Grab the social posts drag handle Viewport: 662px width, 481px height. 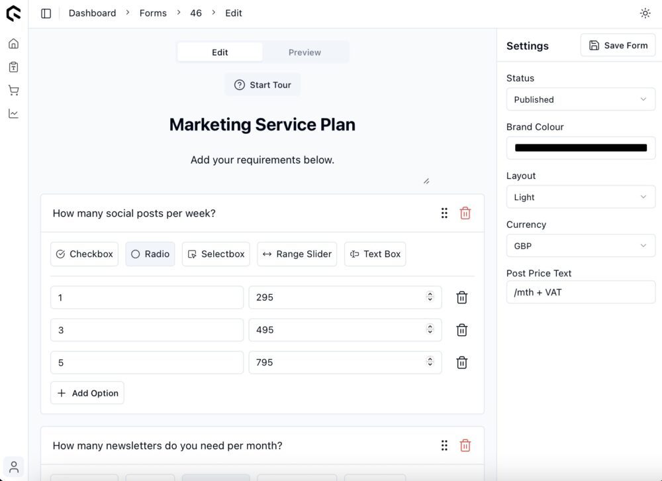coord(444,213)
